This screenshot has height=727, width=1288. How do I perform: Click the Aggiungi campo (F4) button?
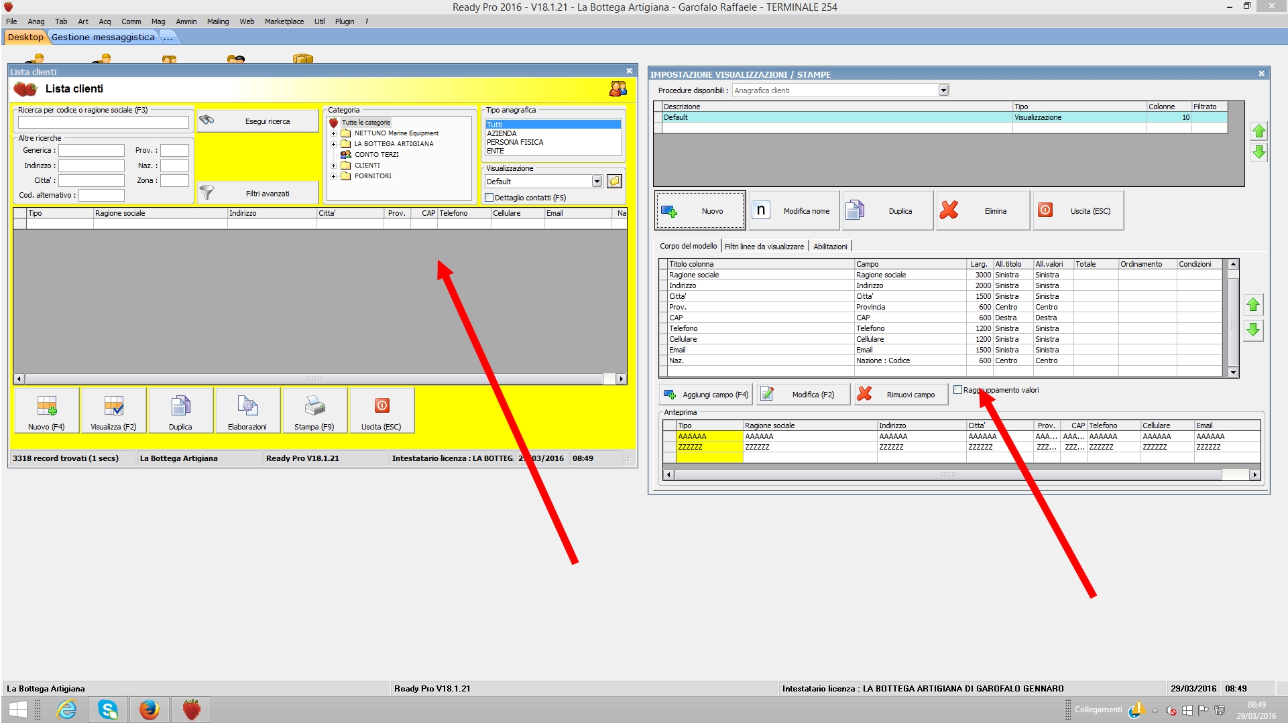pyautogui.click(x=705, y=395)
